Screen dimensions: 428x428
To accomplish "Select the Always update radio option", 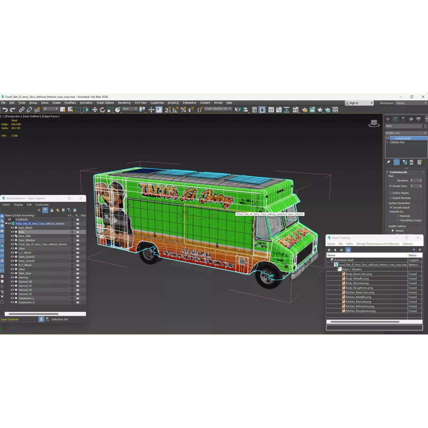I will pos(393,231).
